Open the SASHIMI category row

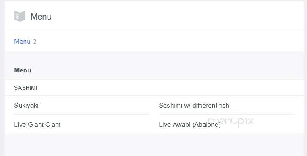[154, 88]
